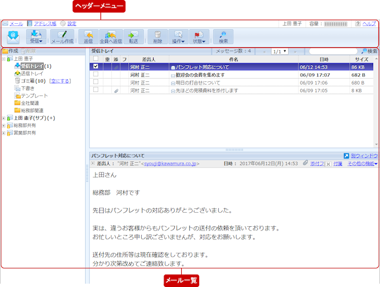Screen dimensions: 380x287
Task: Open the 設定 settings menu
Action: [72, 24]
